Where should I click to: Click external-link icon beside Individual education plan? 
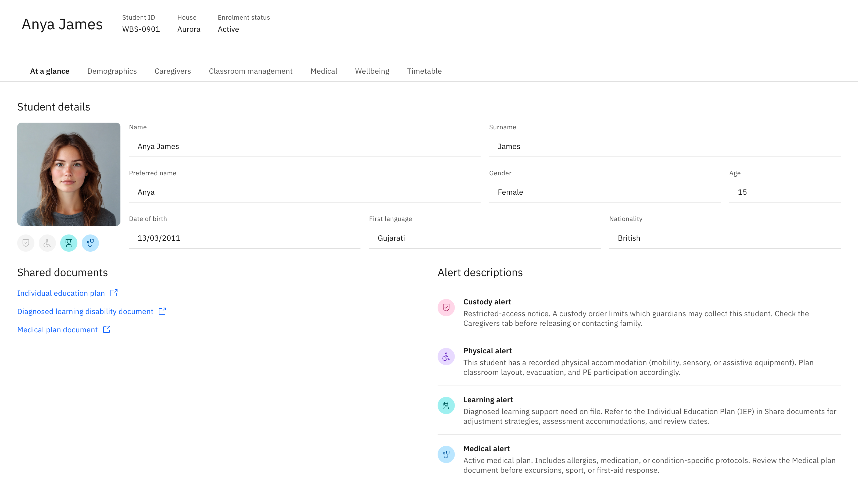(x=114, y=293)
